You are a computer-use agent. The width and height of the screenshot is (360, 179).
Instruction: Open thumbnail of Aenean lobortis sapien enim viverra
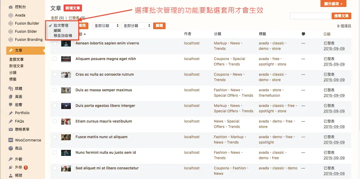66,44
